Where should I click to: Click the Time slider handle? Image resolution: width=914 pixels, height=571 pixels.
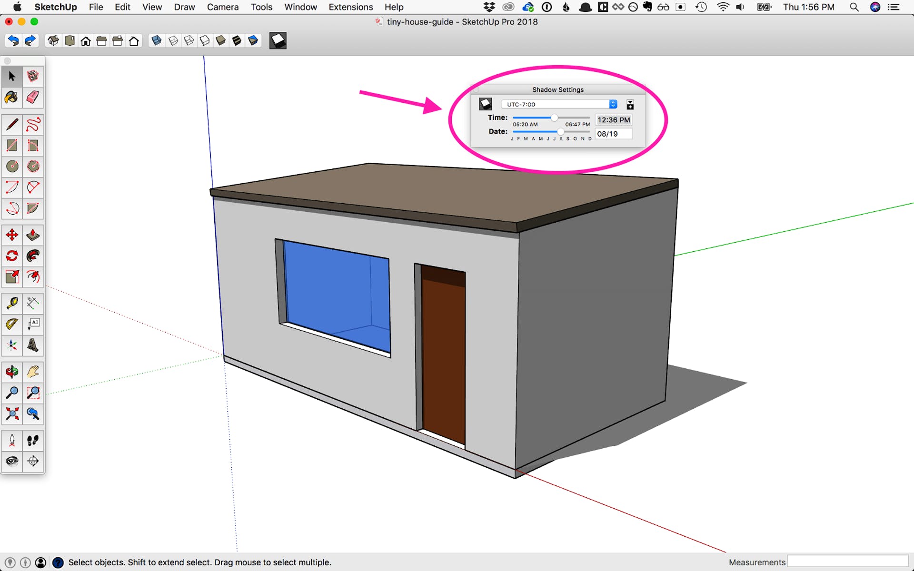pos(554,118)
